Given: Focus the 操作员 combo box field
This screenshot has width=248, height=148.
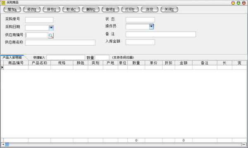Looking at the screenshot, I should click(138, 26).
